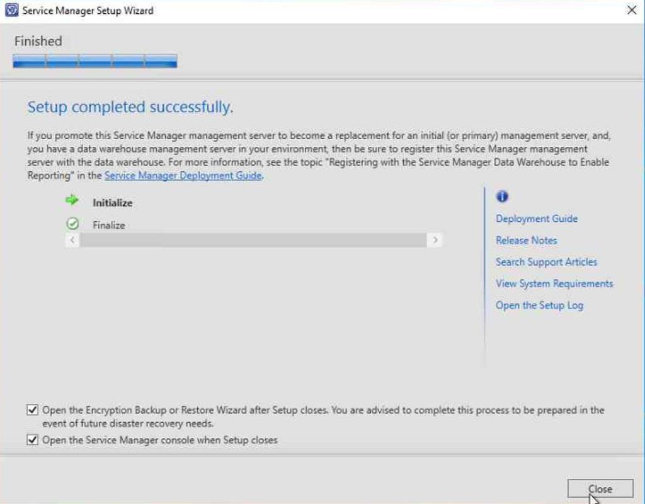Open the Service Manager Deployment Guide hyperlink
This screenshot has width=645, height=504.
point(183,176)
